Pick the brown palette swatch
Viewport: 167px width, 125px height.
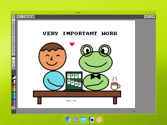[13, 105]
